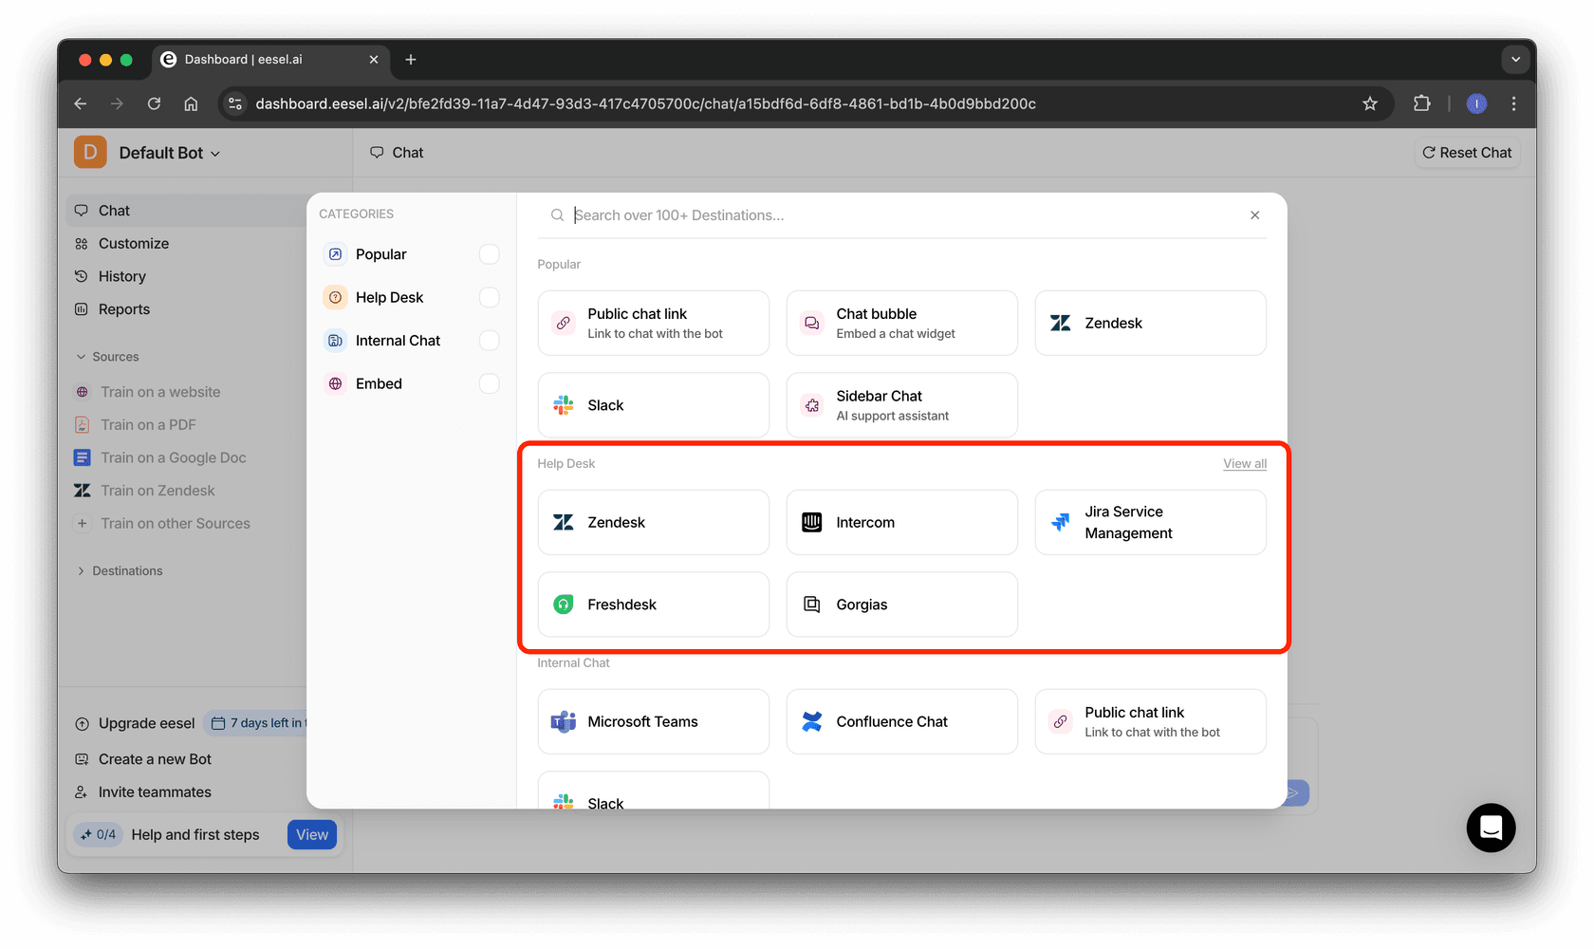Switch to the Dashboard | eesel.ai tab

coord(270,59)
